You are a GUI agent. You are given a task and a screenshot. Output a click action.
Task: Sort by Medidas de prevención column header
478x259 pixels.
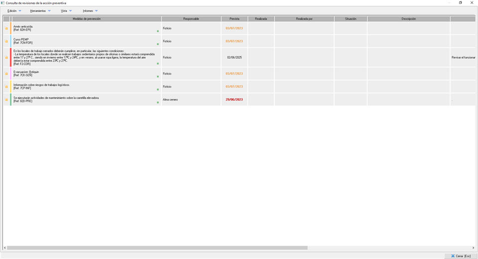click(87, 19)
